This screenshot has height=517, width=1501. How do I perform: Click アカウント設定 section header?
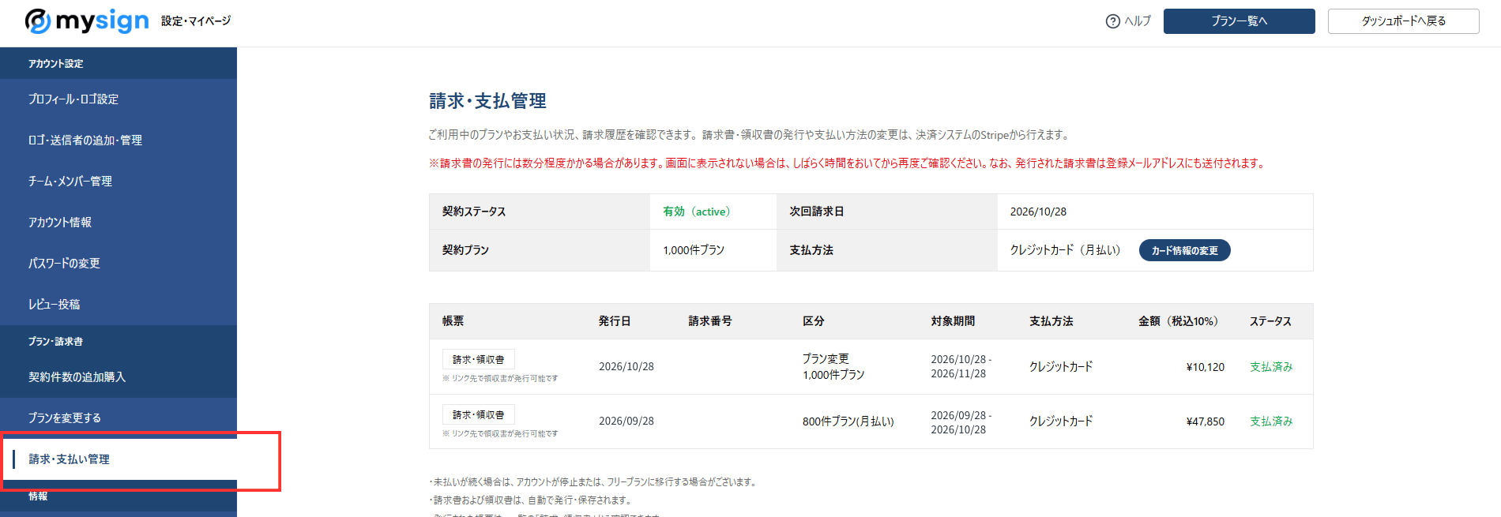click(x=55, y=64)
